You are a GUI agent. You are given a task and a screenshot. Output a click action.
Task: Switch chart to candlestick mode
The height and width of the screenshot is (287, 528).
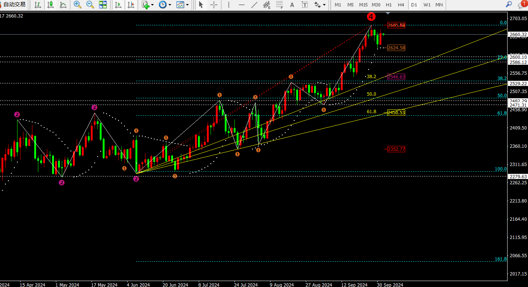pyautogui.click(x=50, y=5)
